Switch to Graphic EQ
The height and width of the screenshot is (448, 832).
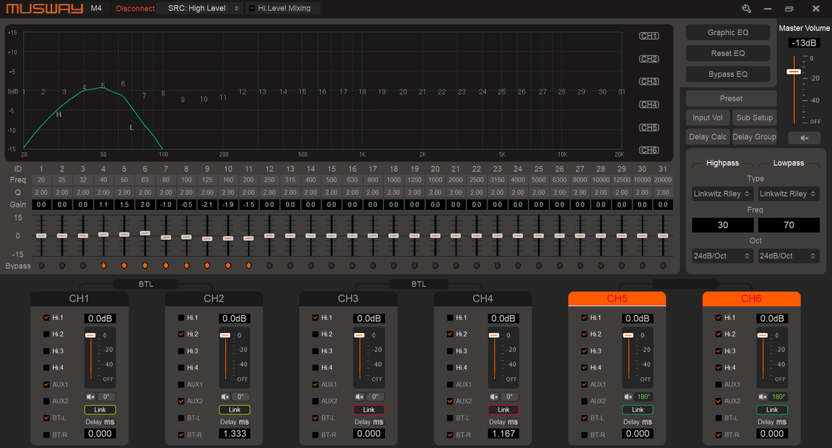[x=728, y=33]
